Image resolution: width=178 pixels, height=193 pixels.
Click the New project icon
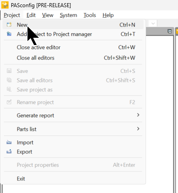pos(9,25)
